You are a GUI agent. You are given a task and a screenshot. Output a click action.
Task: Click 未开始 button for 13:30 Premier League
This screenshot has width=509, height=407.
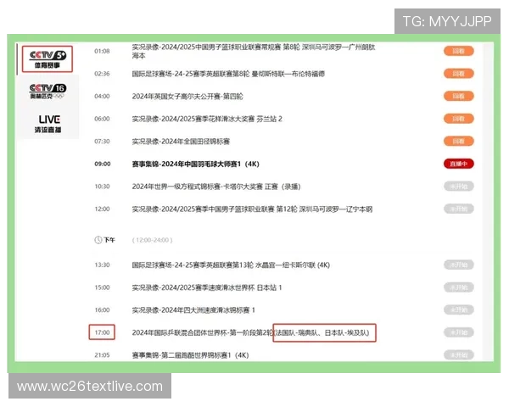click(x=459, y=265)
